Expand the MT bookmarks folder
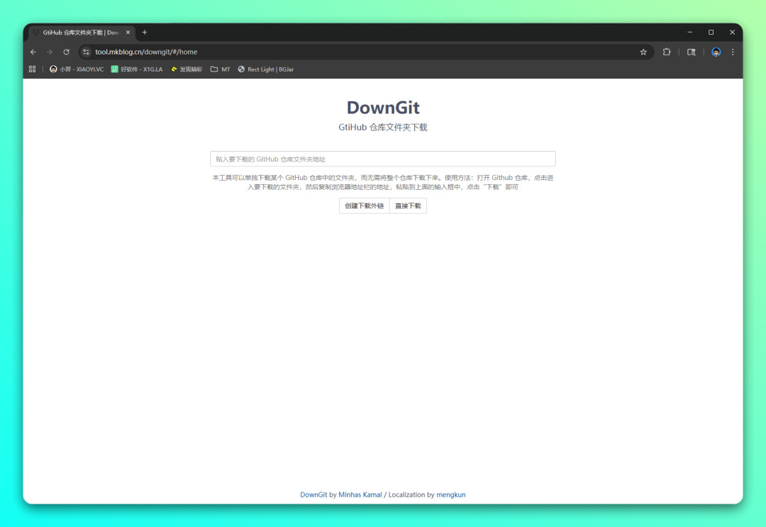This screenshot has height=527, width=766. point(220,69)
